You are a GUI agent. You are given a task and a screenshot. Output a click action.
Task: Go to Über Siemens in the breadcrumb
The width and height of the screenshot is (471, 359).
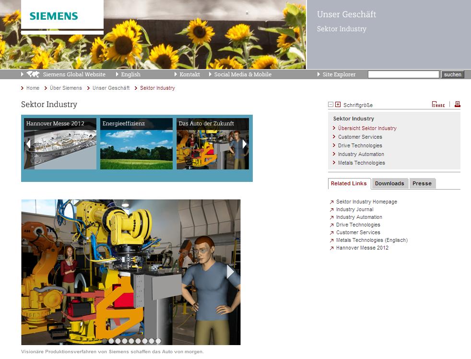[x=66, y=88]
